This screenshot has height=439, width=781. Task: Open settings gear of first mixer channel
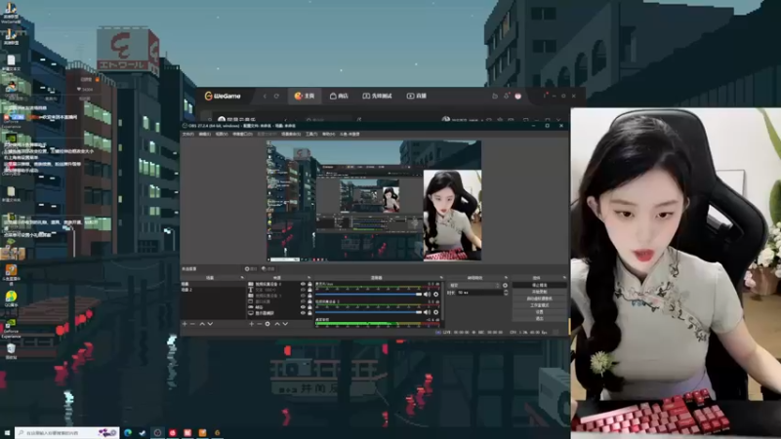click(x=435, y=295)
